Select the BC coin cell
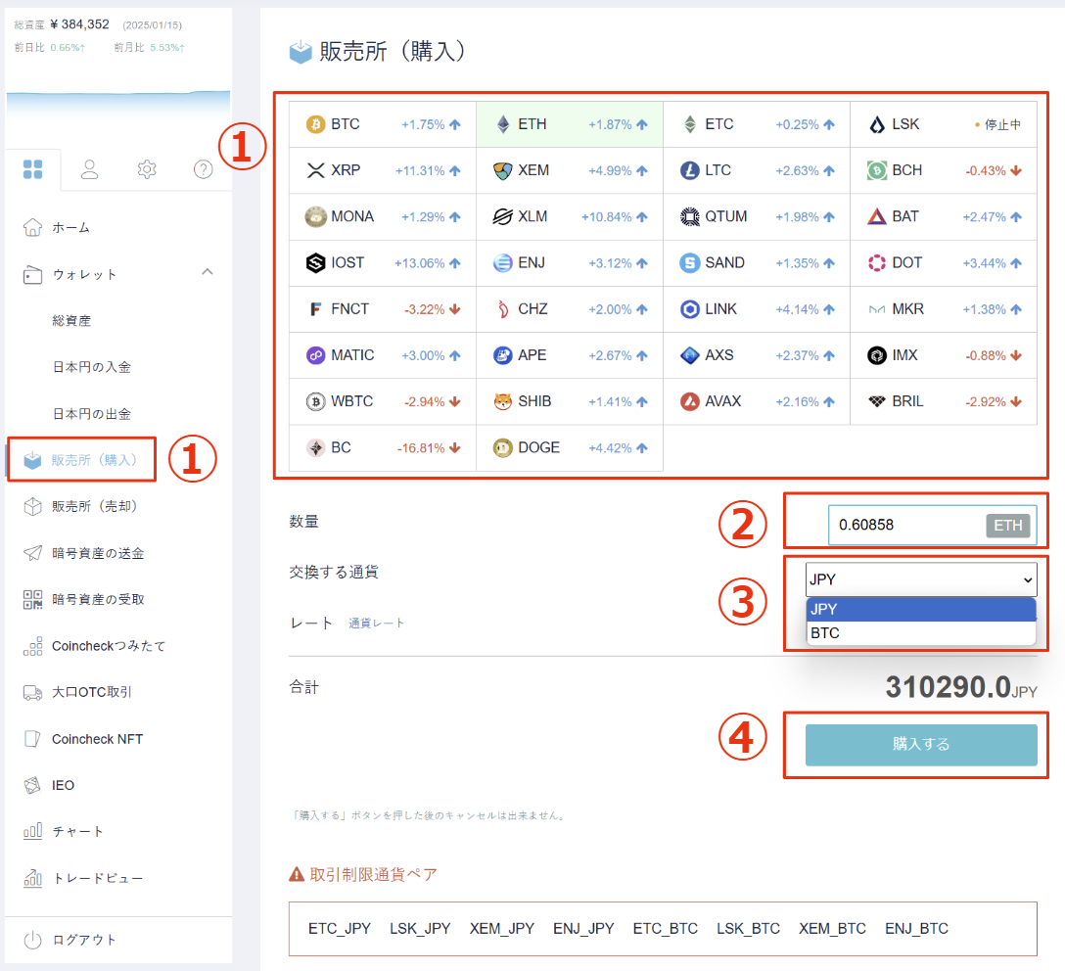The width and height of the screenshot is (1065, 971). click(383, 448)
